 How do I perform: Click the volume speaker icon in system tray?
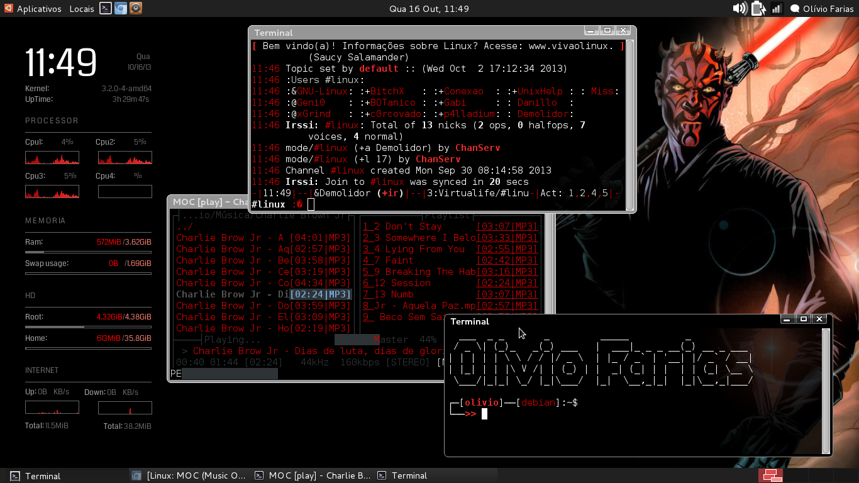(740, 8)
